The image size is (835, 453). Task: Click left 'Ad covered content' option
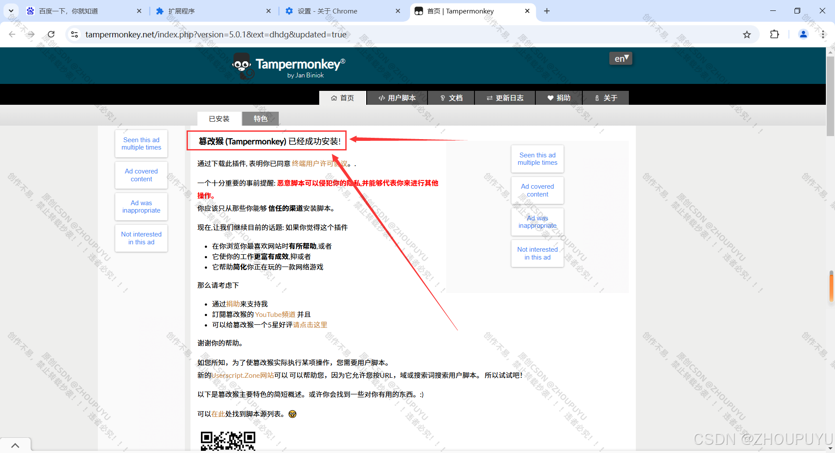coord(141,175)
